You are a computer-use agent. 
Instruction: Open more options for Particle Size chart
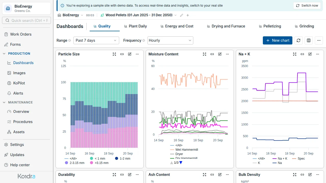(x=137, y=54)
